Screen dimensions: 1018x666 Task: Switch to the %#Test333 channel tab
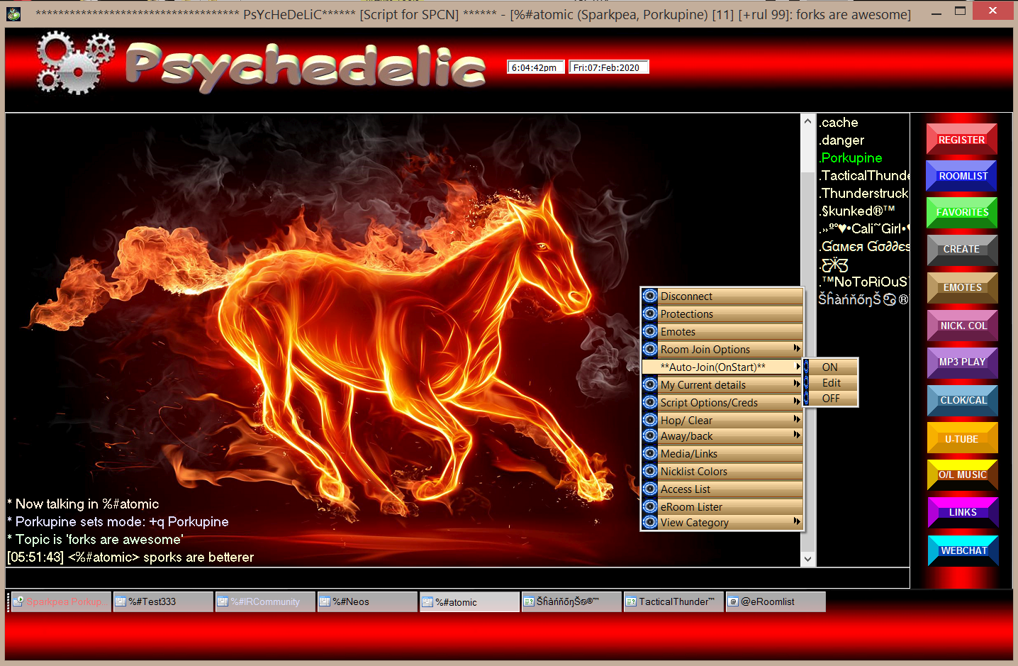click(x=162, y=601)
